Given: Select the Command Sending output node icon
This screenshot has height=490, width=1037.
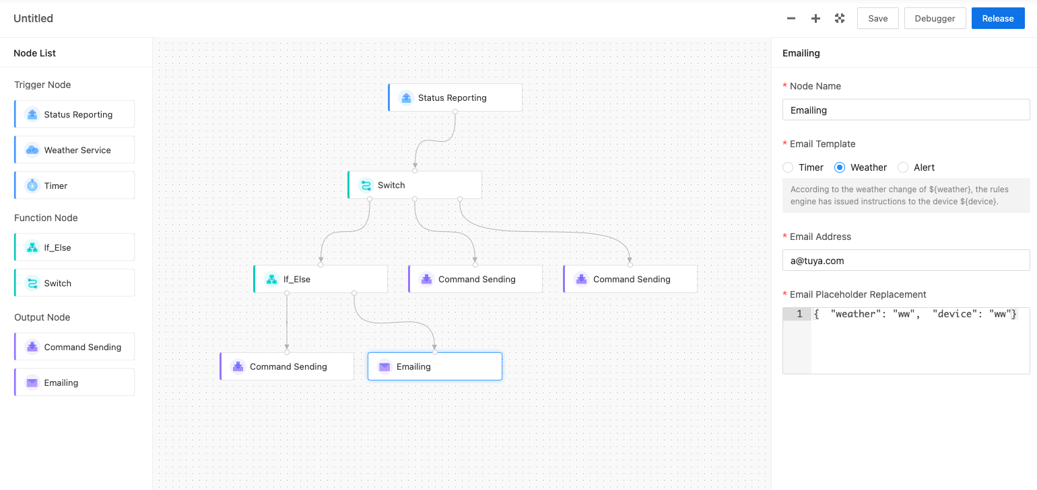Looking at the screenshot, I should coord(32,346).
